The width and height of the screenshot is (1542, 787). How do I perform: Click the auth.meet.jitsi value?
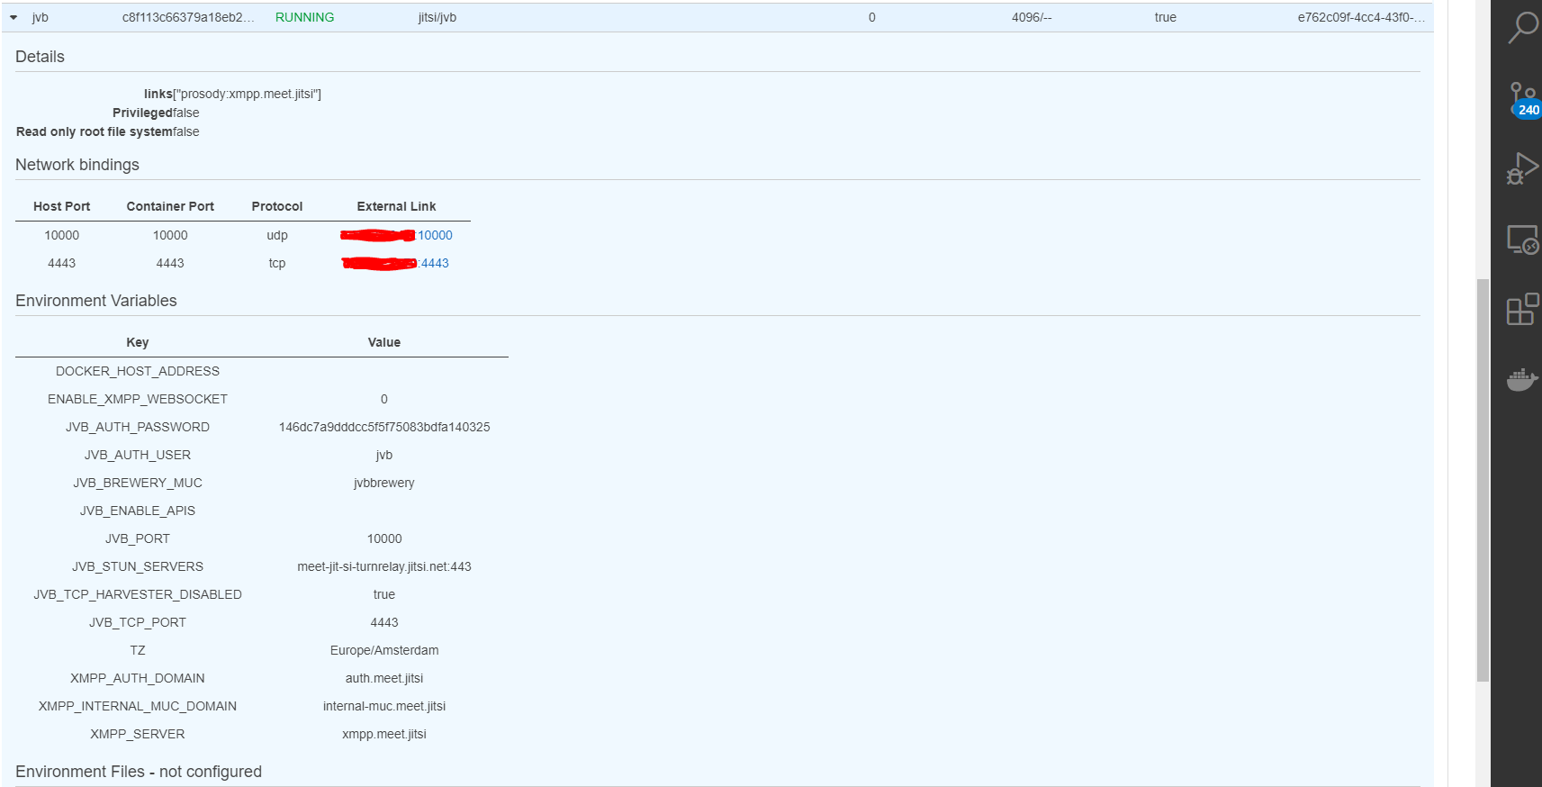pos(384,679)
